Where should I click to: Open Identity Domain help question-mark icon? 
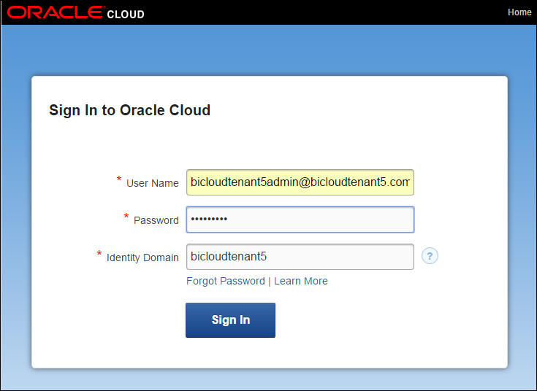coord(430,256)
